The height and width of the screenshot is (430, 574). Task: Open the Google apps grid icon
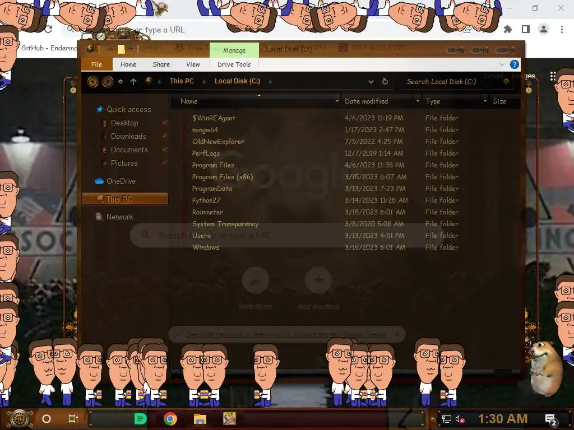click(553, 76)
